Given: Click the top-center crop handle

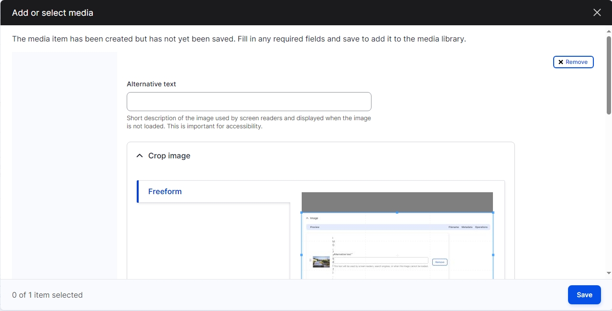Looking at the screenshot, I should coord(397,213).
